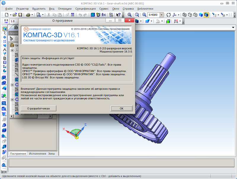The height and width of the screenshot is (179, 237).
Task: Select the solid editing cube icon in left toolbar
Action: (5, 29)
